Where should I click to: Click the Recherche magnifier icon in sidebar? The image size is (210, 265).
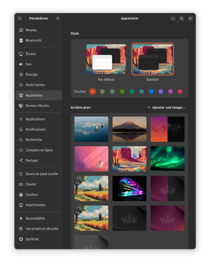coord(21,140)
